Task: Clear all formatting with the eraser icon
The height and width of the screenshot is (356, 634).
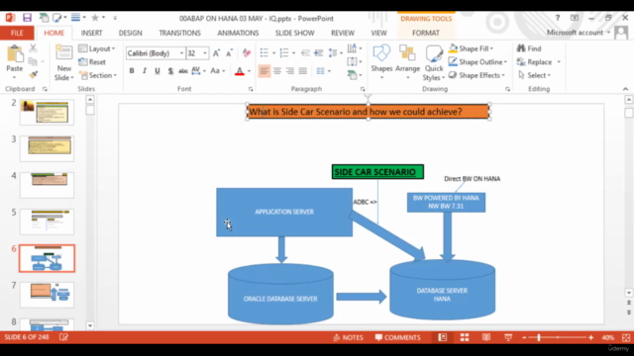Action: [247, 53]
